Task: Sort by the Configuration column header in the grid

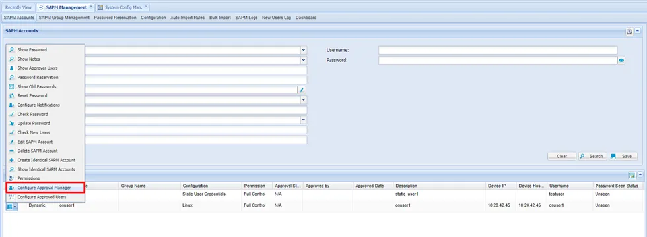Action: click(x=211, y=186)
